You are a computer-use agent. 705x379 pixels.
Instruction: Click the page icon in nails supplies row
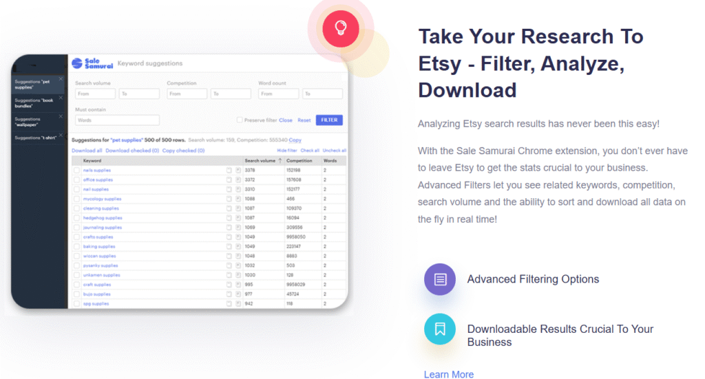[238, 170]
